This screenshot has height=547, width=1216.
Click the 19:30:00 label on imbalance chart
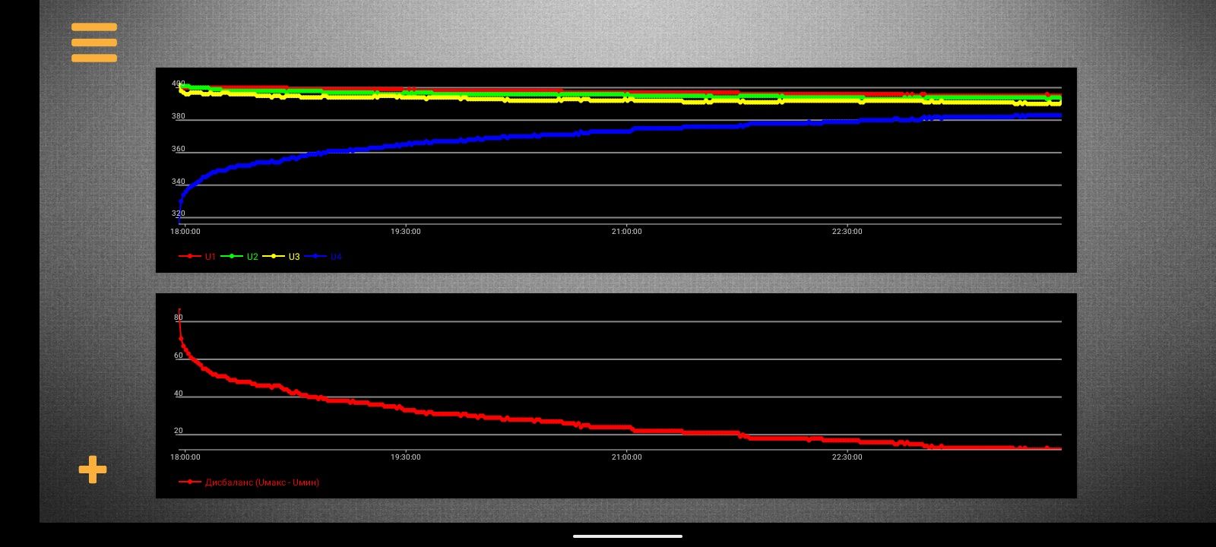(x=406, y=457)
